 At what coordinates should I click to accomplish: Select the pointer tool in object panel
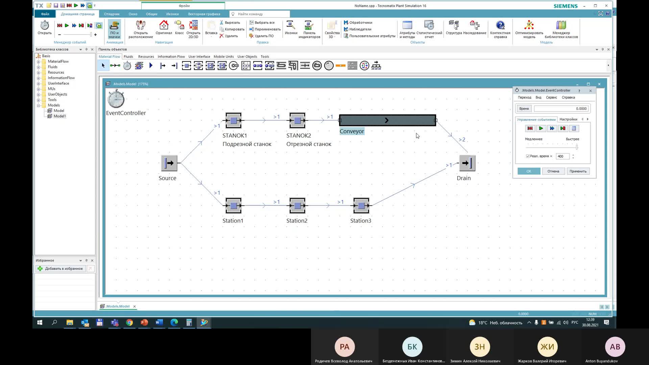pyautogui.click(x=103, y=66)
